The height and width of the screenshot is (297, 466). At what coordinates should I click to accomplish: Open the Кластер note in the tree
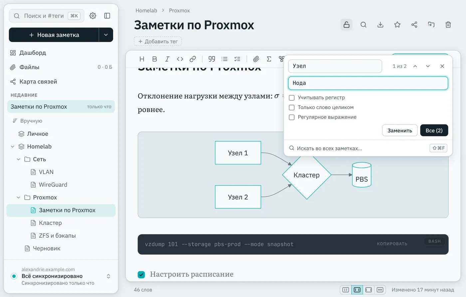(x=61, y=223)
